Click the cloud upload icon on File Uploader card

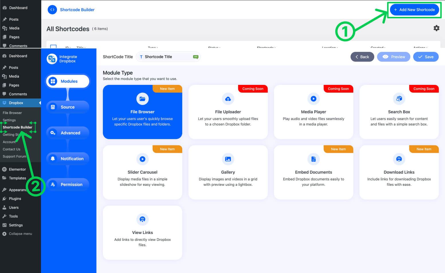tap(228, 99)
